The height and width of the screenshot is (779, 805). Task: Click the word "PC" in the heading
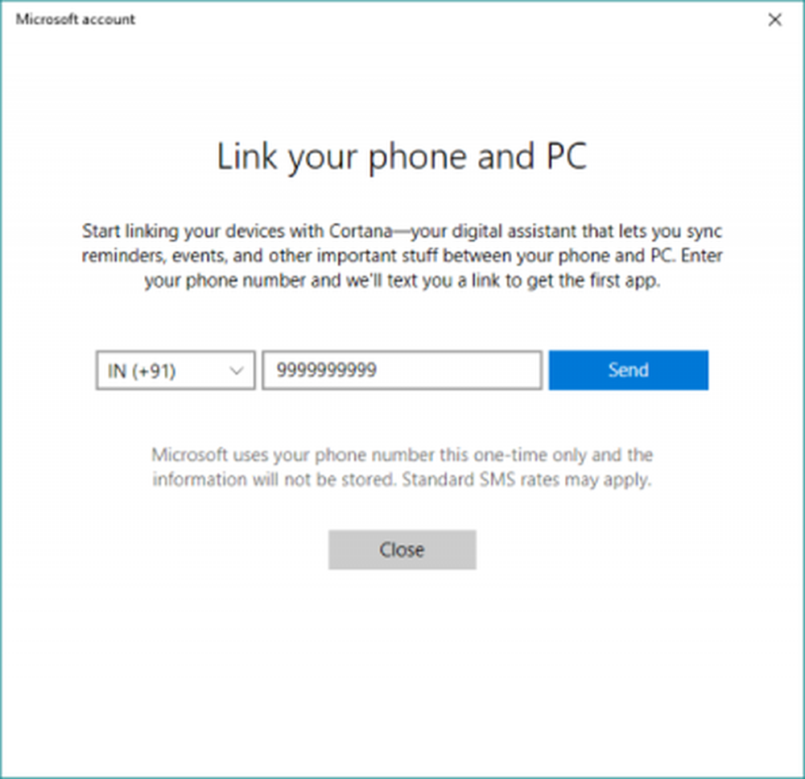pos(564,157)
